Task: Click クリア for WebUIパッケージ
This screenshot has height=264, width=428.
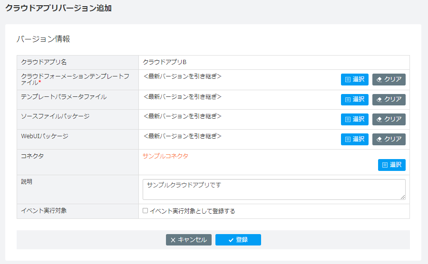Action: (x=389, y=139)
